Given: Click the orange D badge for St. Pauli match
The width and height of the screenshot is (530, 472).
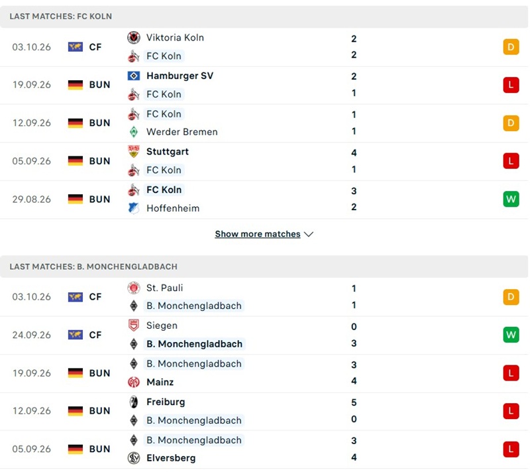Looking at the screenshot, I should point(511,297).
